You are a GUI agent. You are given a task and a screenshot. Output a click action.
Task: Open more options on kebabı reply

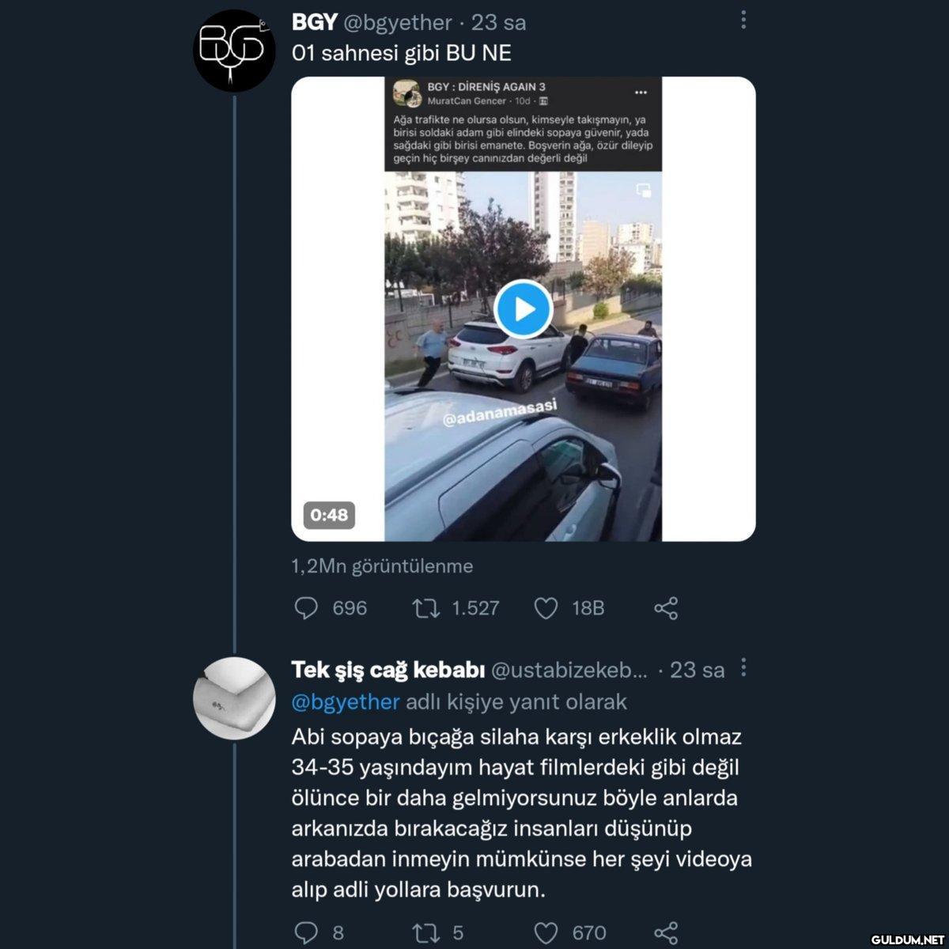coord(743,669)
